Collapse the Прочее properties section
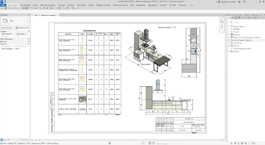Screen dimensions: 265x145 (x=28, y=44)
